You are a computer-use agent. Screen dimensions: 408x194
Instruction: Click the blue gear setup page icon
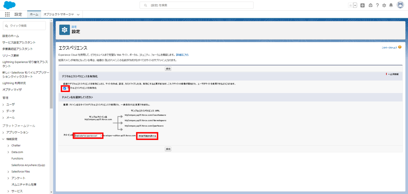(x=64, y=30)
